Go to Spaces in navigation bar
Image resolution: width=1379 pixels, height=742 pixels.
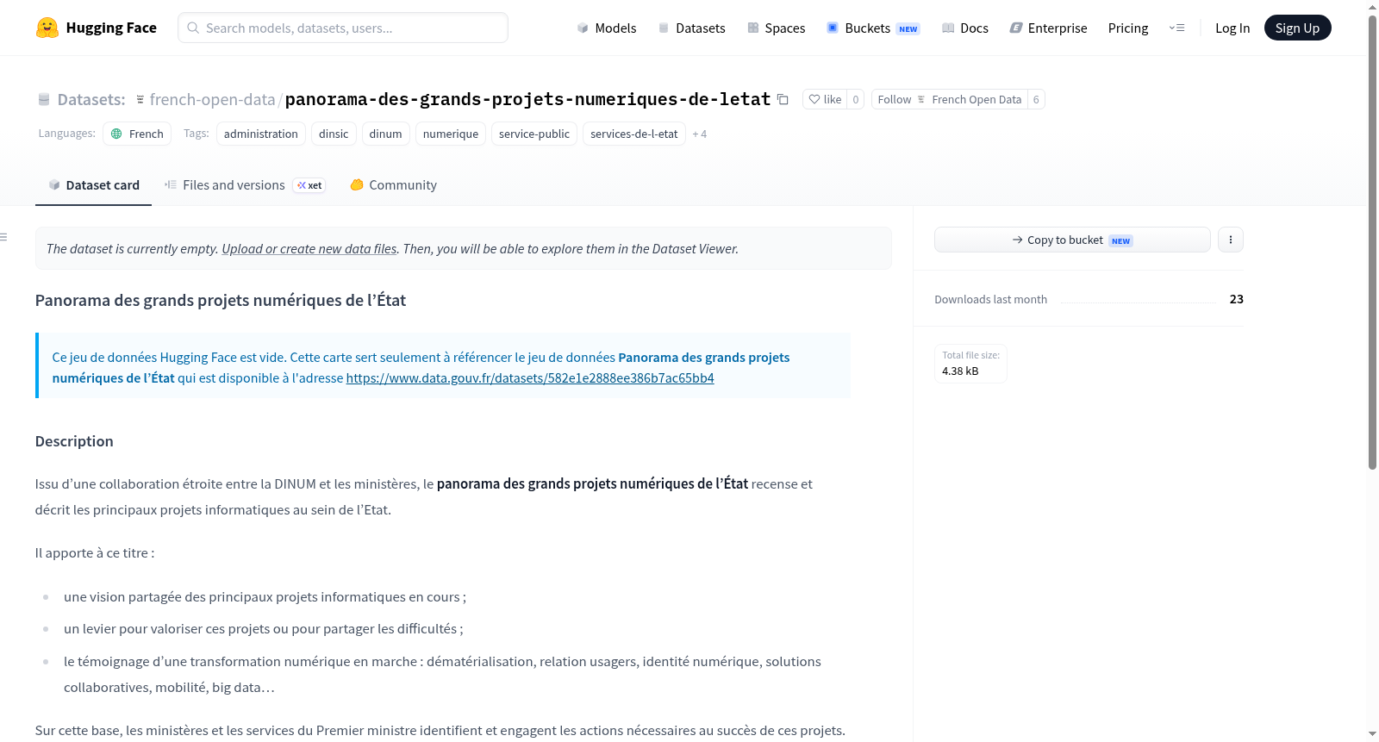pyautogui.click(x=777, y=28)
